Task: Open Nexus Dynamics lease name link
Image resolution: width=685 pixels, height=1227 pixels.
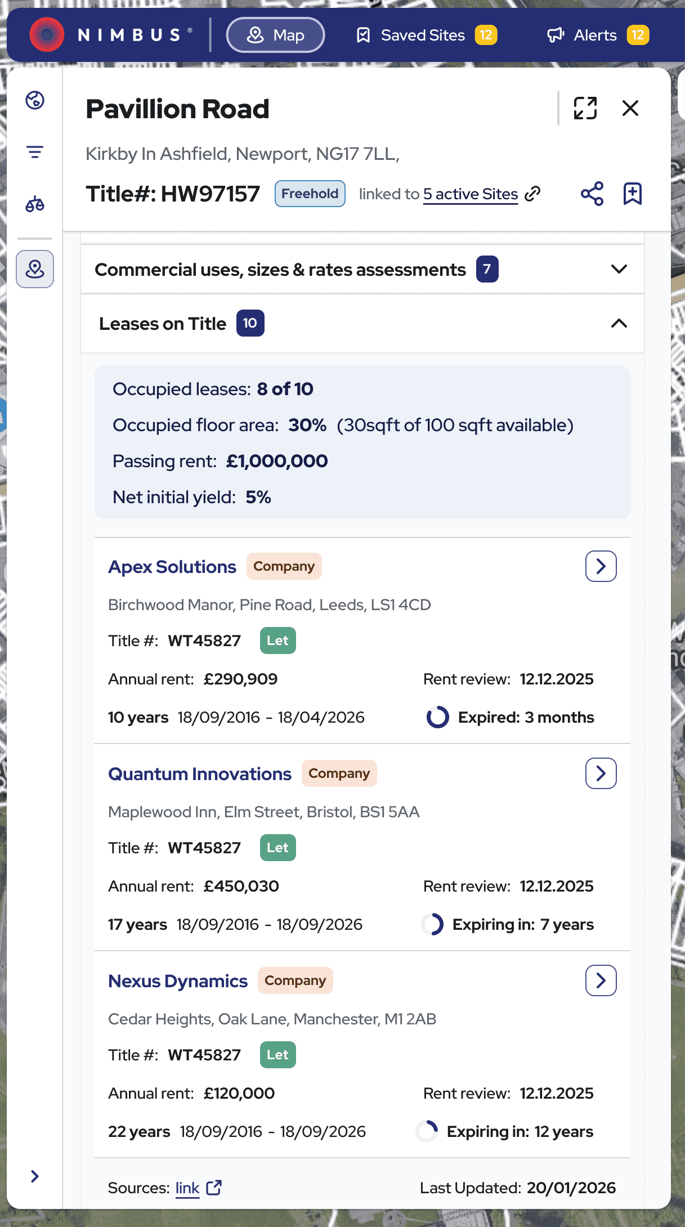Action: click(x=178, y=981)
